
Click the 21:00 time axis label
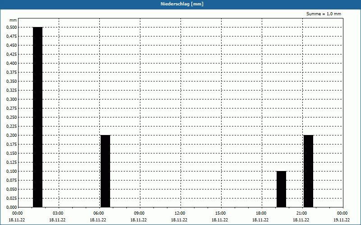[301, 213]
